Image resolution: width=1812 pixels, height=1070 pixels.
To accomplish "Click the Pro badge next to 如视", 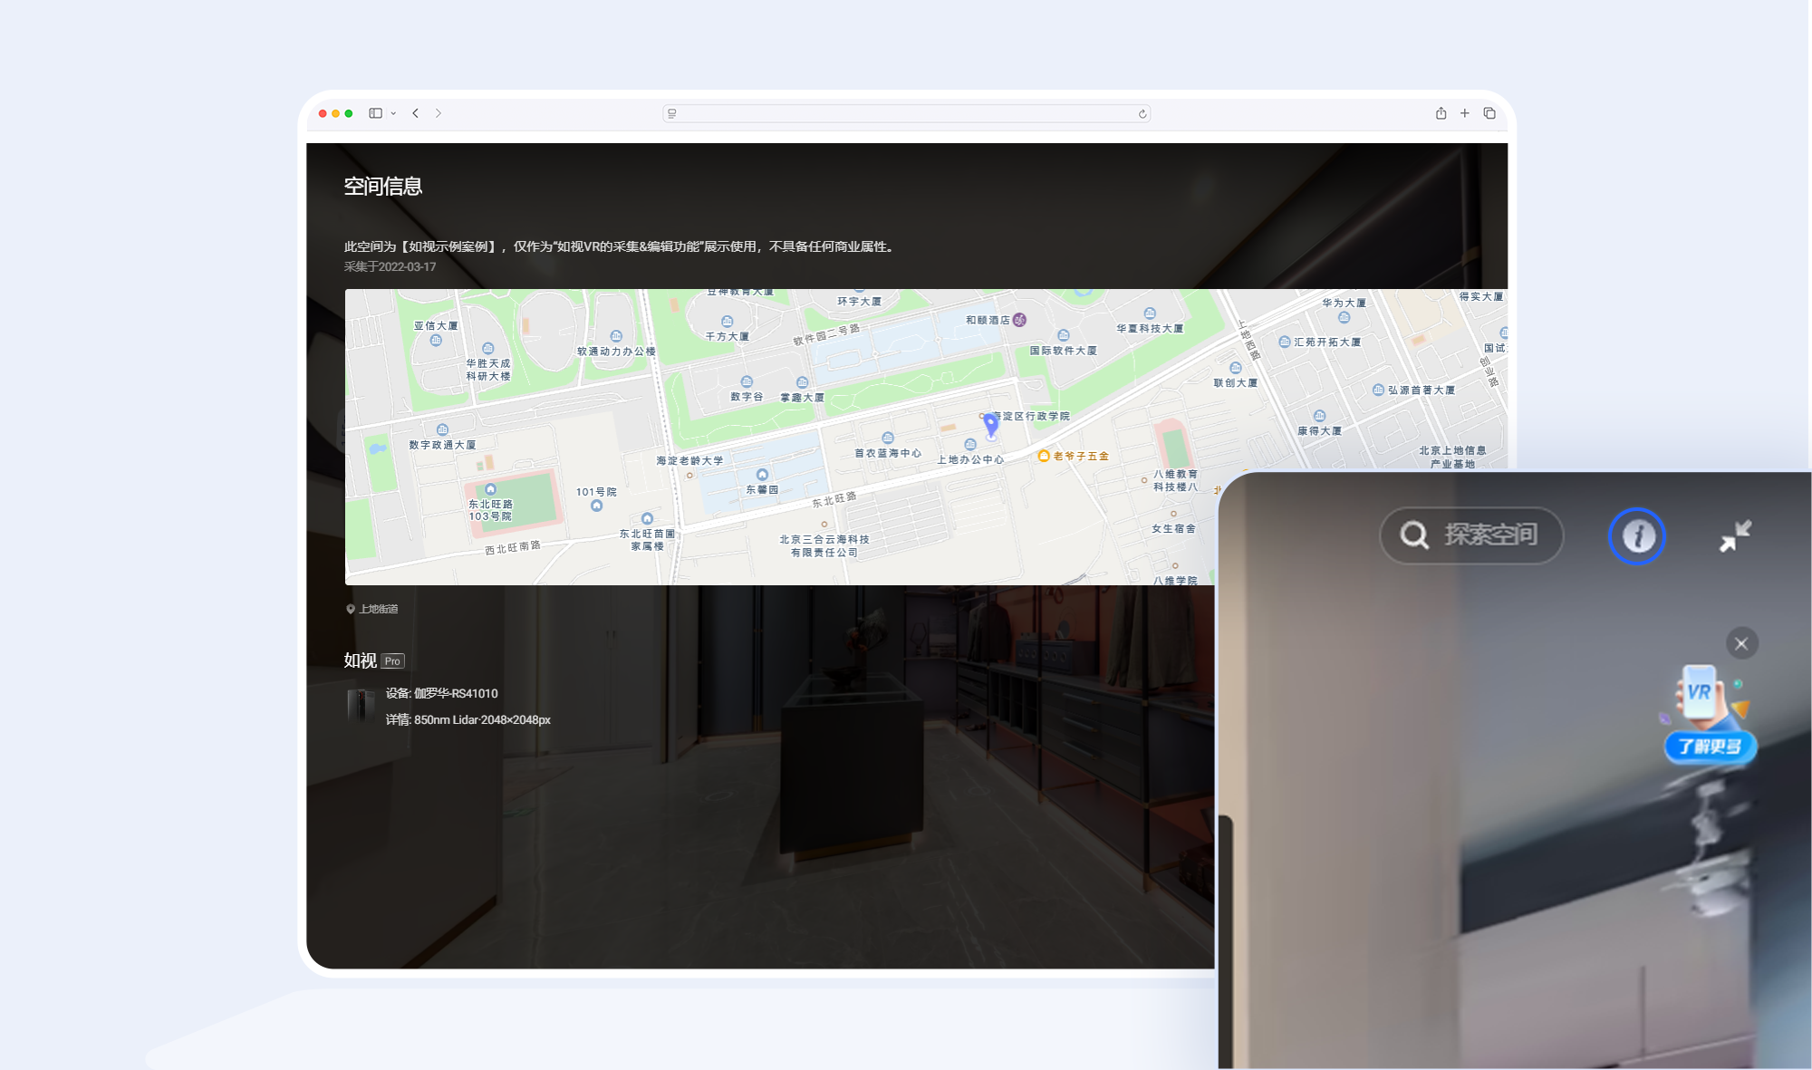I will tap(392, 661).
